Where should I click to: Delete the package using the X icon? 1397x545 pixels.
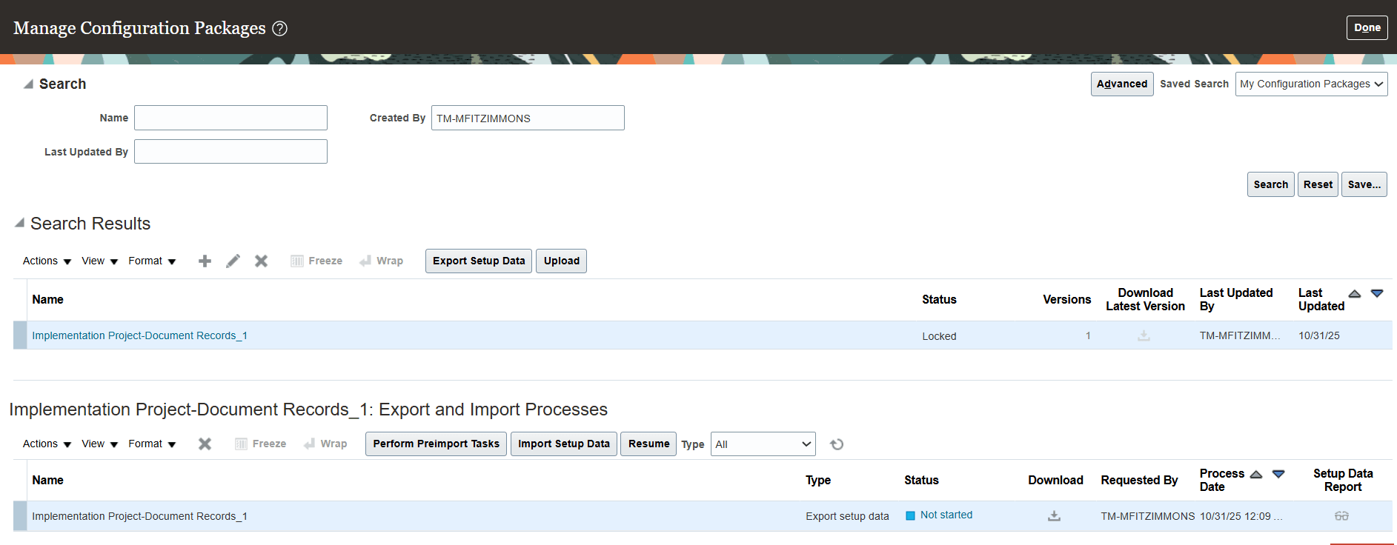(x=261, y=261)
